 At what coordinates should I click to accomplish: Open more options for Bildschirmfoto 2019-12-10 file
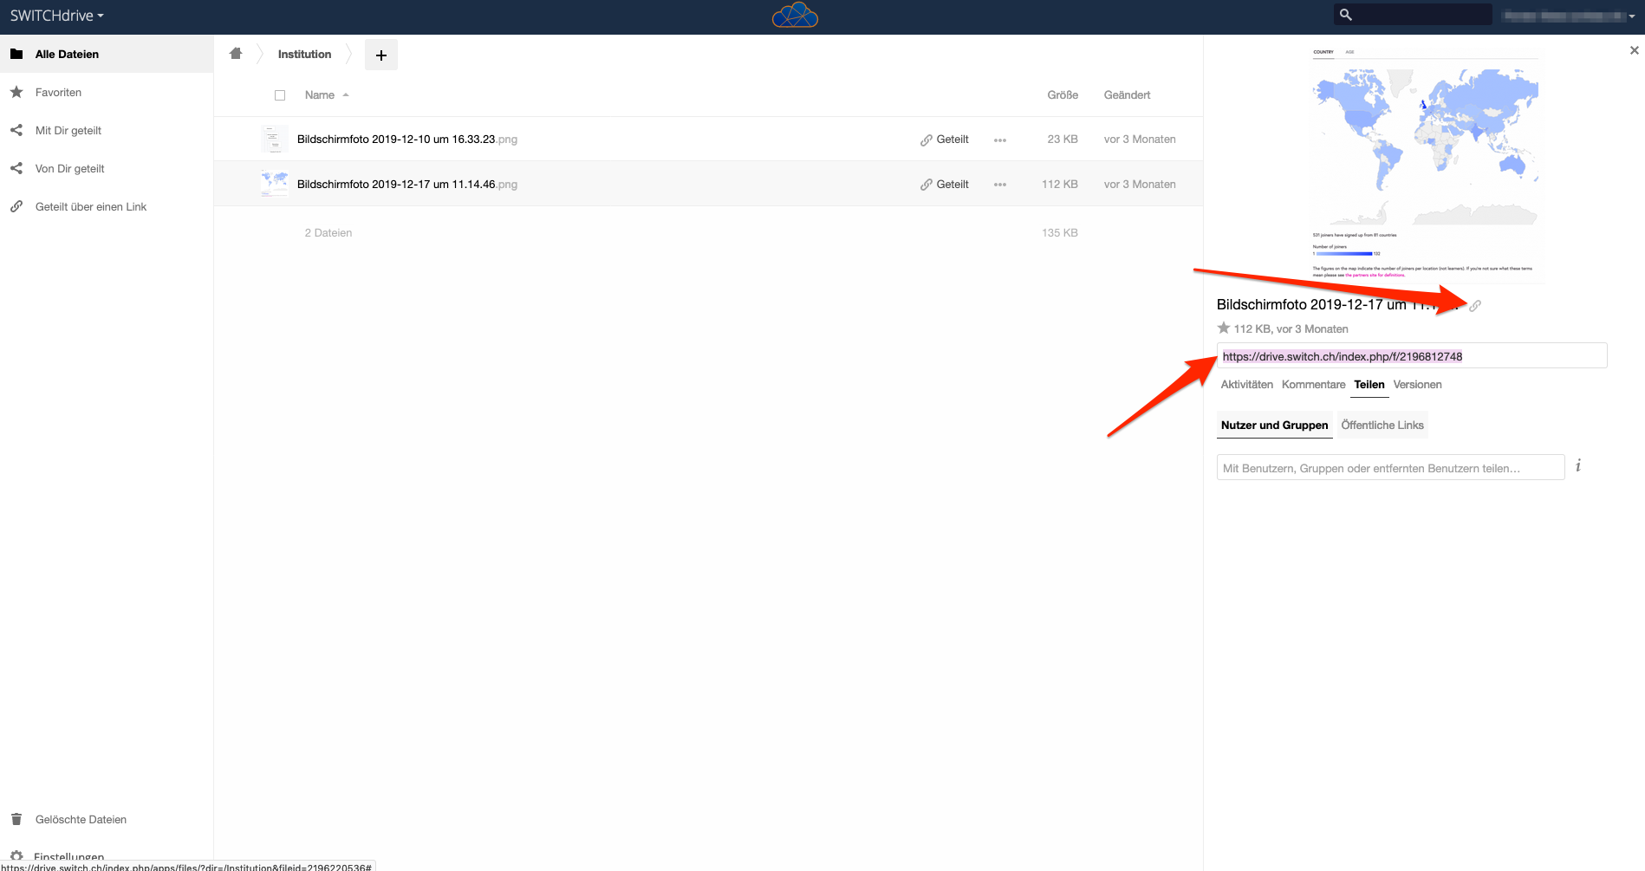click(1000, 140)
